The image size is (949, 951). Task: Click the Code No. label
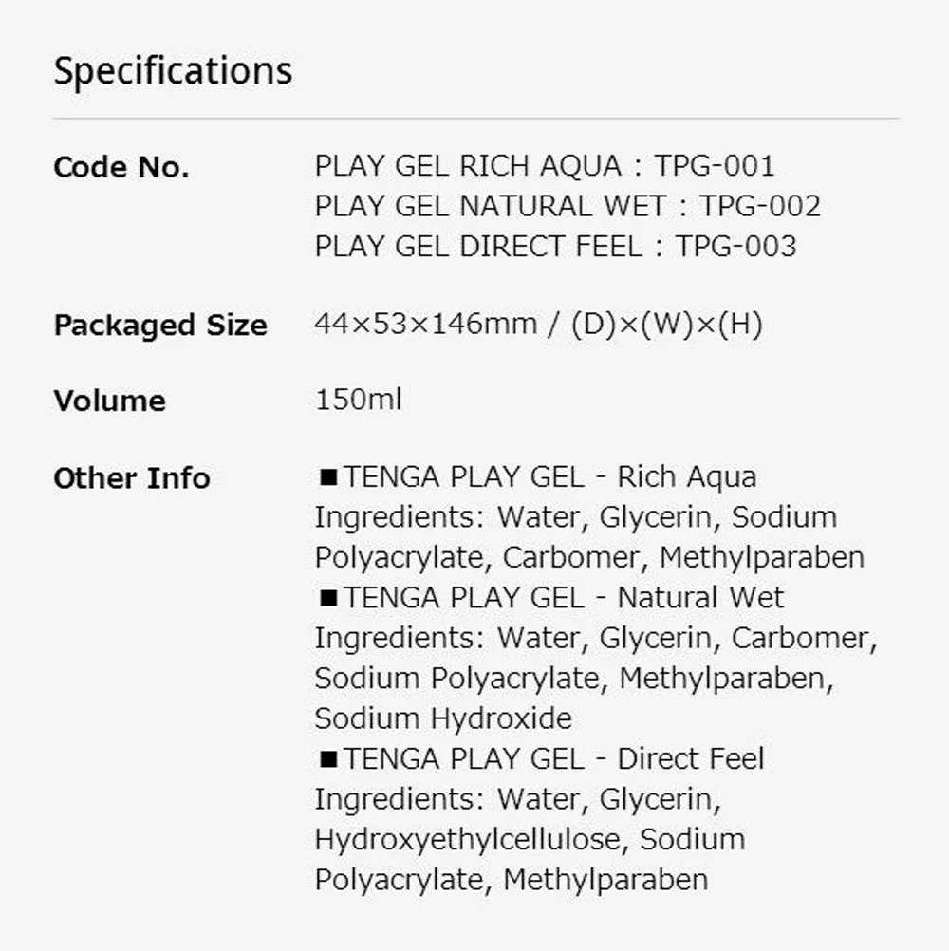(121, 168)
